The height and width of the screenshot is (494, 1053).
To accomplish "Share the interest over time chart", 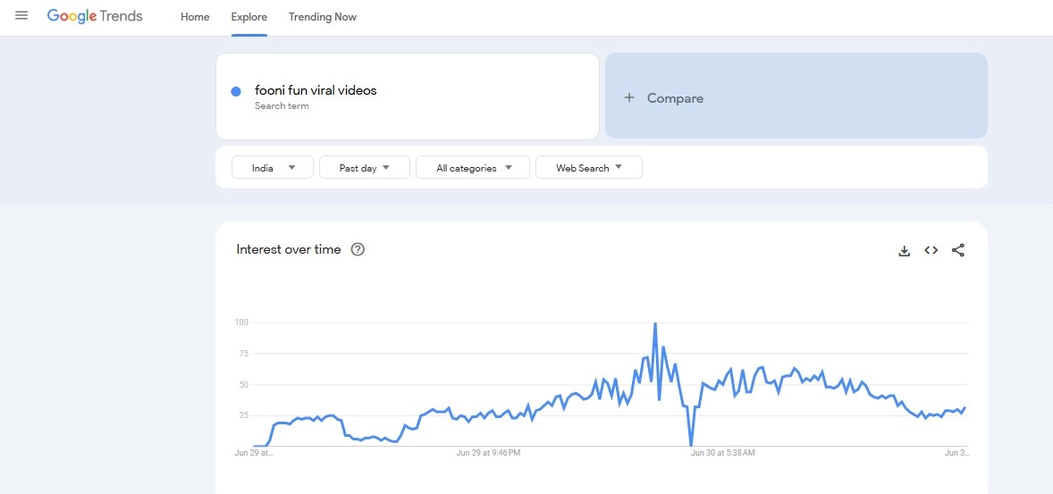I will (x=958, y=250).
